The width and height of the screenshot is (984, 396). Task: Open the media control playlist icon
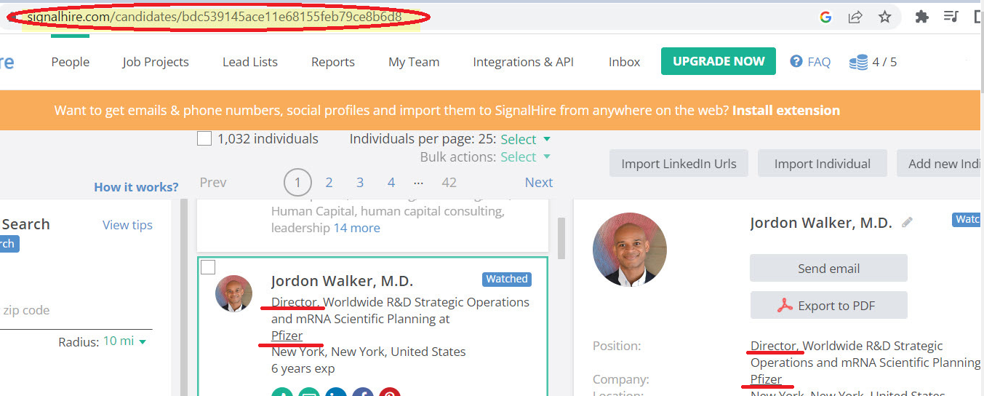tap(951, 17)
